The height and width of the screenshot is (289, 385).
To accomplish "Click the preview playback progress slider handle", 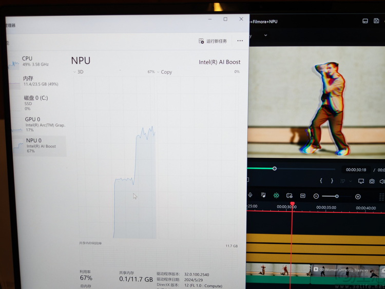I will pyautogui.click(x=275, y=168).
